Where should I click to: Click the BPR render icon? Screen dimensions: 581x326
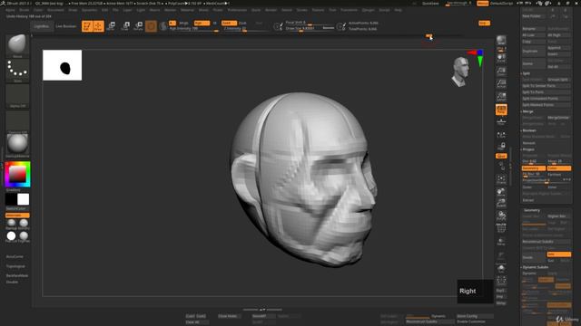pyautogui.click(x=501, y=40)
